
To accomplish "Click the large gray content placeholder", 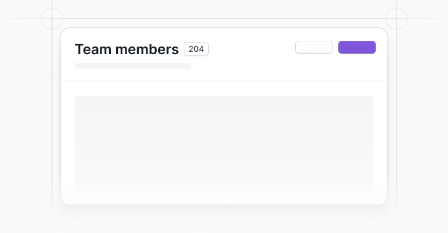I will tap(224, 143).
